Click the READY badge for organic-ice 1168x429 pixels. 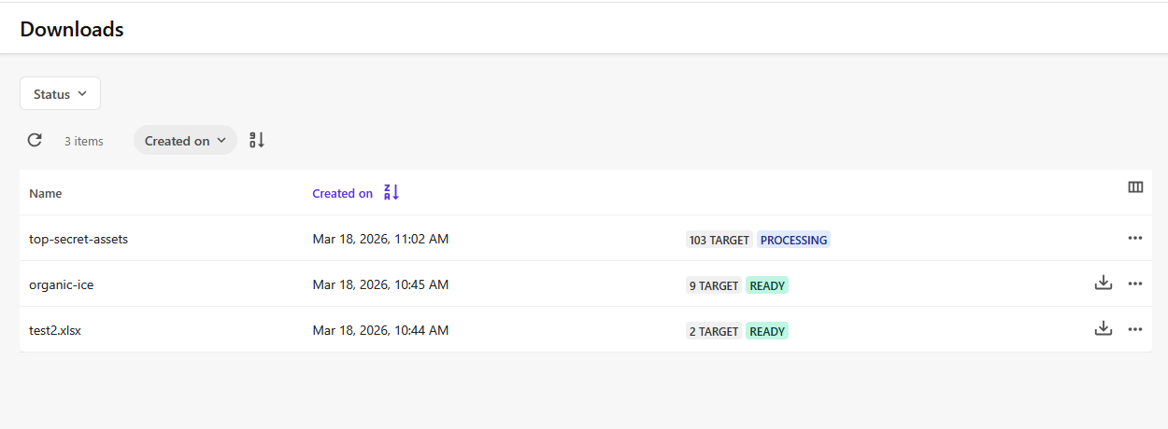[767, 285]
